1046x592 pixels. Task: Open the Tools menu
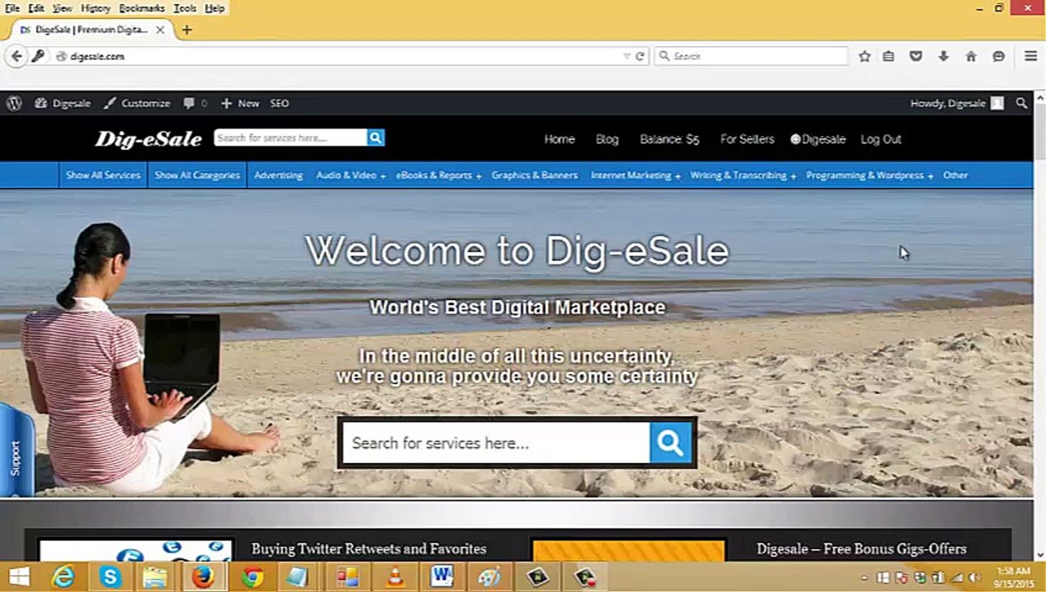[185, 8]
